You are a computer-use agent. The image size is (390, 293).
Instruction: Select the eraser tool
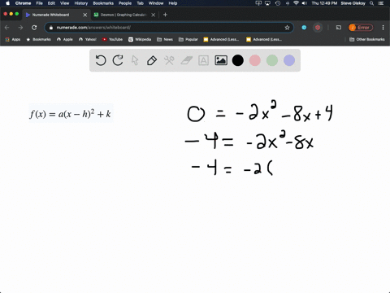[186, 60]
